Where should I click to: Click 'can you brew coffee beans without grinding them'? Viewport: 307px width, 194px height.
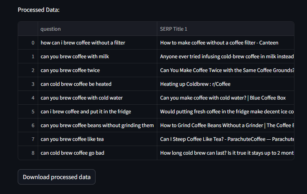point(97,125)
